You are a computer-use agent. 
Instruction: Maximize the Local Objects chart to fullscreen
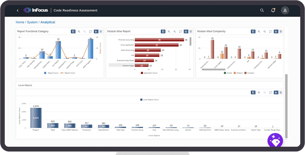tap(270, 92)
